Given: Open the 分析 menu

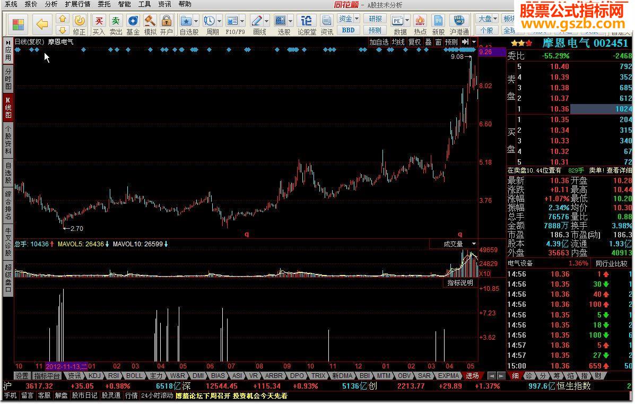Looking at the screenshot, I should (51, 4).
